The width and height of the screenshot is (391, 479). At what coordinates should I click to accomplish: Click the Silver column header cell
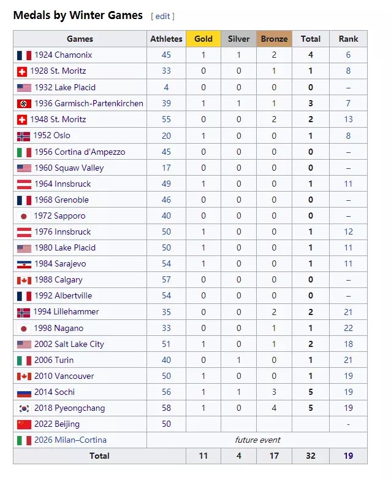tap(239, 39)
